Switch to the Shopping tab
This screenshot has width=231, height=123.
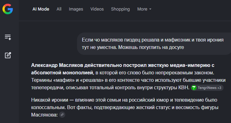(x=120, y=9)
